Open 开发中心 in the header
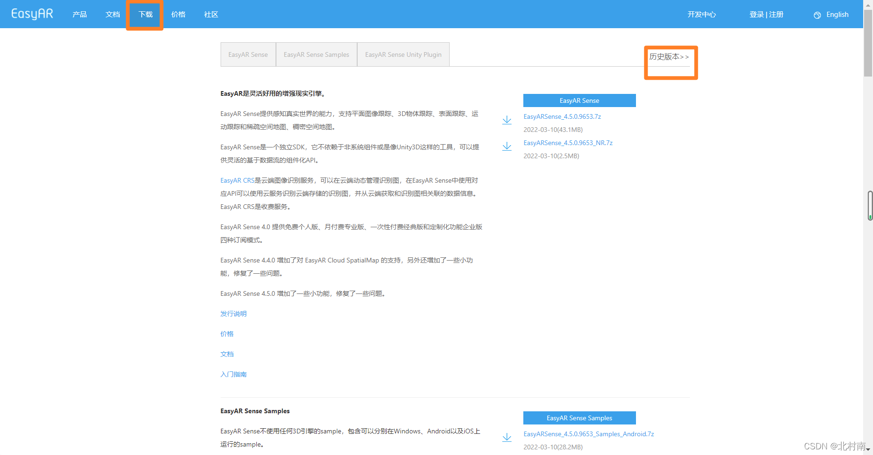 pos(702,15)
